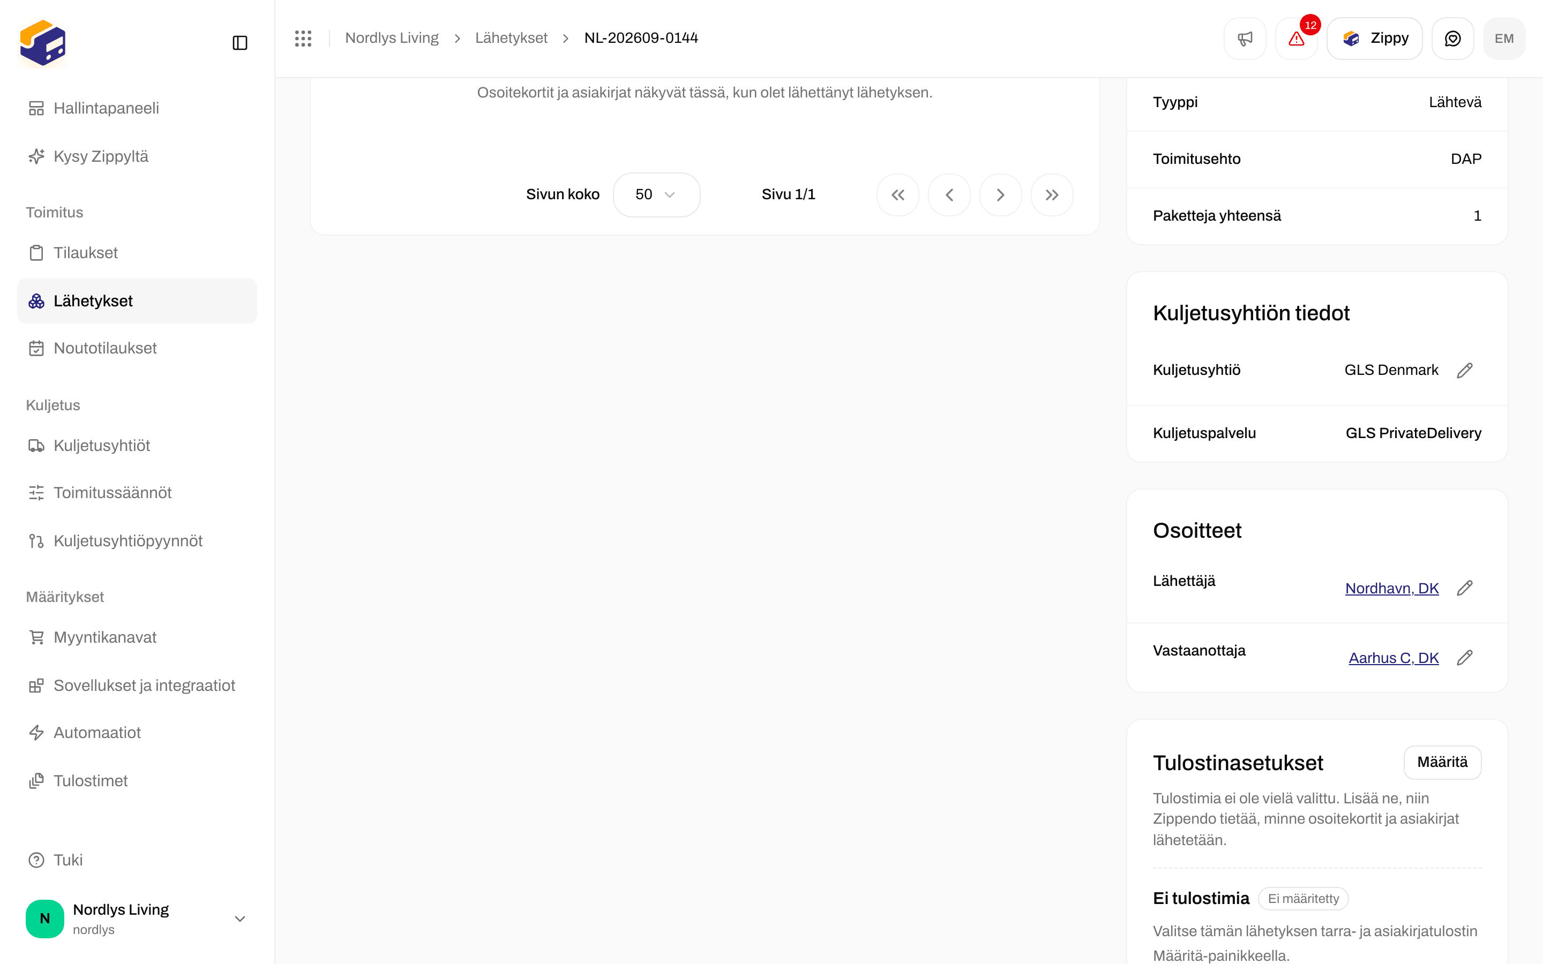Screen dimensions: 1543x964
Task: Open the Zippy assistant button
Action: click(x=1375, y=38)
